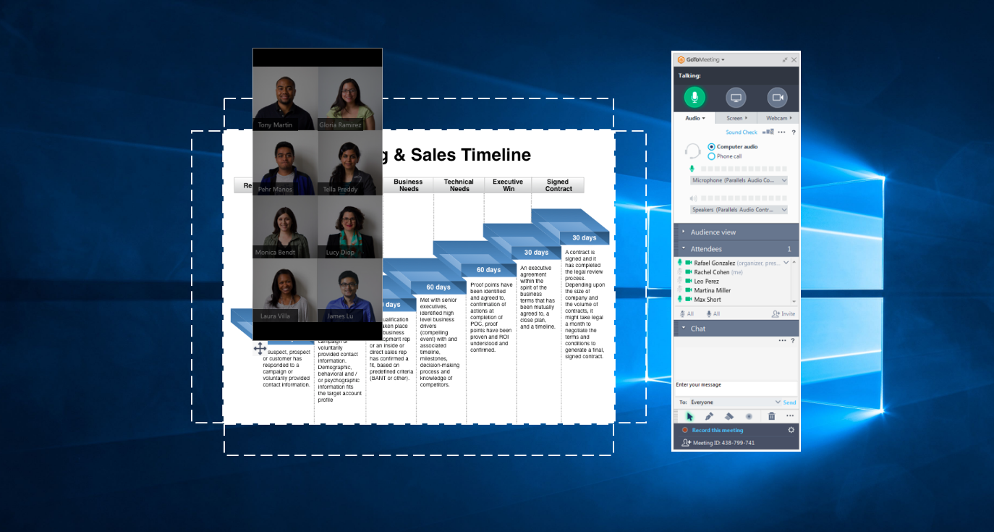994x532 pixels.
Task: Open the Screen tab
Action: 736,118
